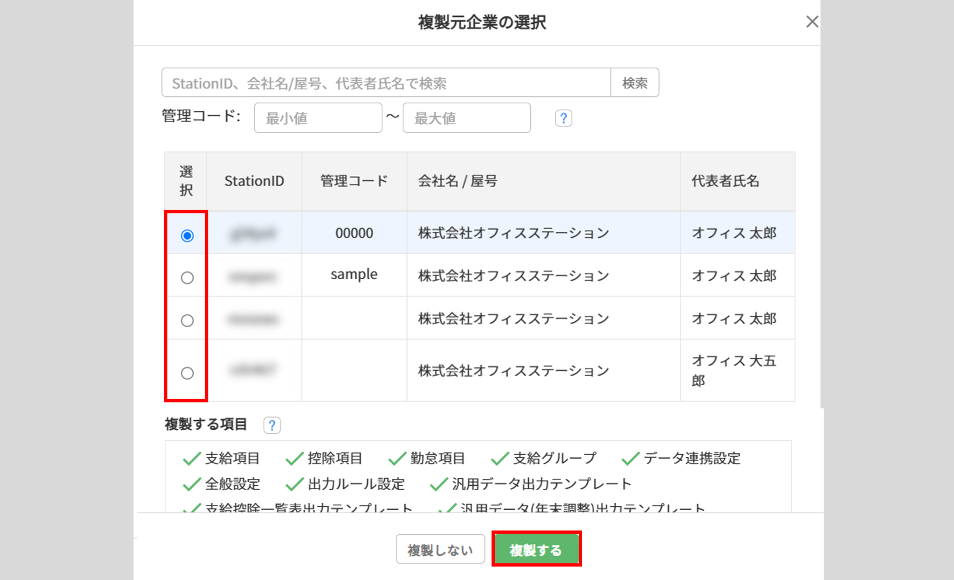Close the 複製元企業の選択 dialog
The height and width of the screenshot is (580, 954).
tap(812, 22)
